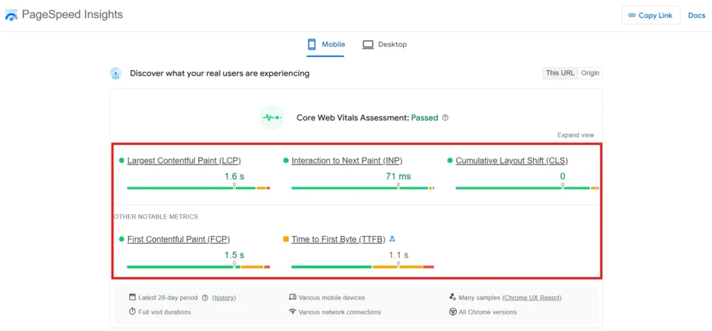Open Cumulative Layout Shift (CLS) link
This screenshot has width=712, height=331.
(x=512, y=160)
